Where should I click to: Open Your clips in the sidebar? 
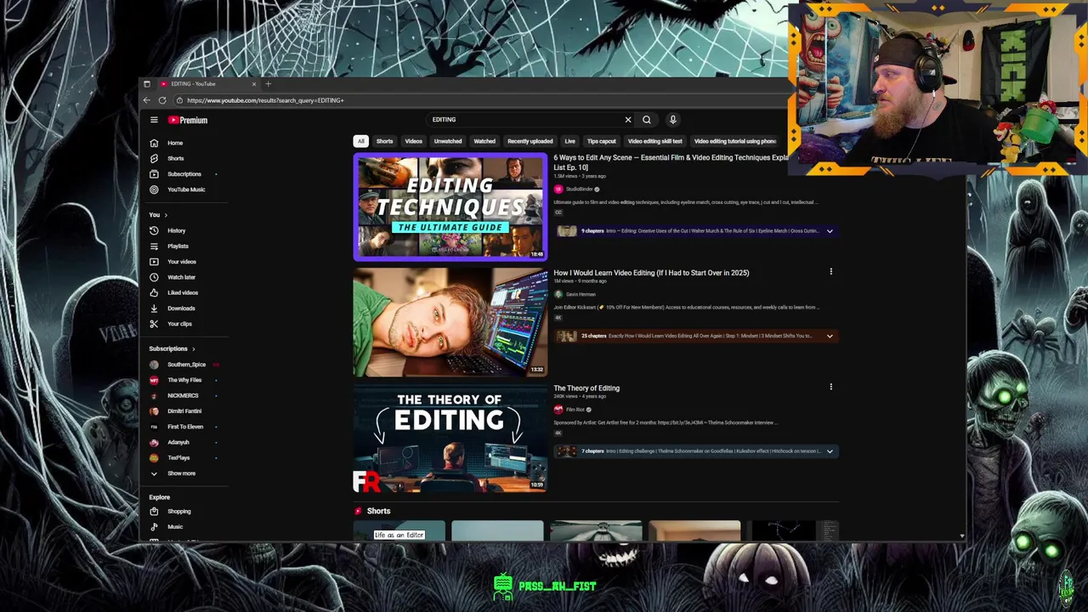point(179,324)
